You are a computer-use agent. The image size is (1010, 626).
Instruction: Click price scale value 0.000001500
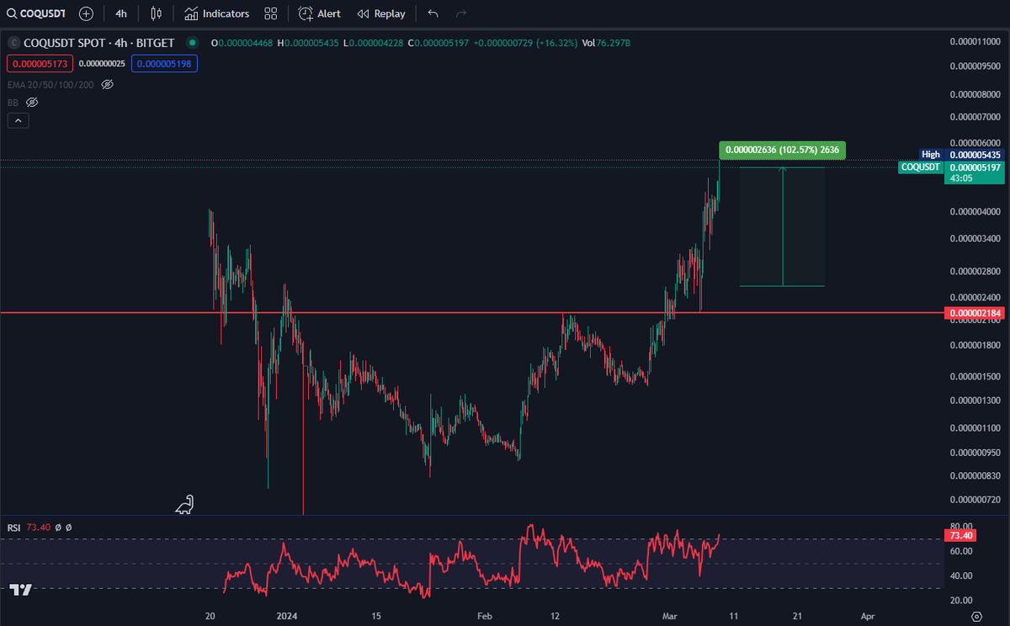(x=975, y=375)
